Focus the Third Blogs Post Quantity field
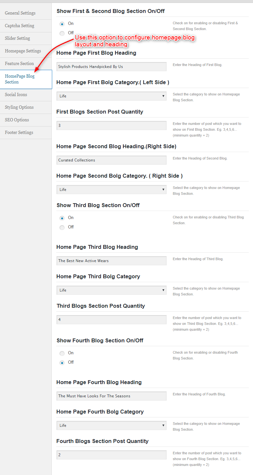The width and height of the screenshot is (253, 475). 112,320
